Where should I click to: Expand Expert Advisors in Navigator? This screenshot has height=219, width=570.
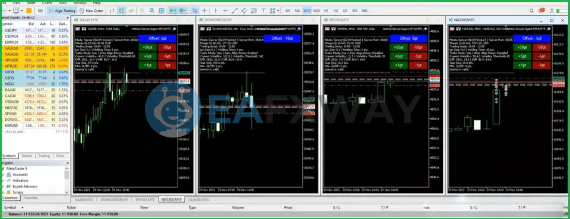[x=4, y=186]
